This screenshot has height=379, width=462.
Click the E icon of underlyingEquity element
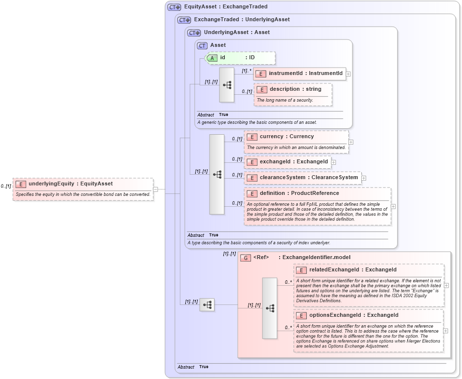click(20, 183)
